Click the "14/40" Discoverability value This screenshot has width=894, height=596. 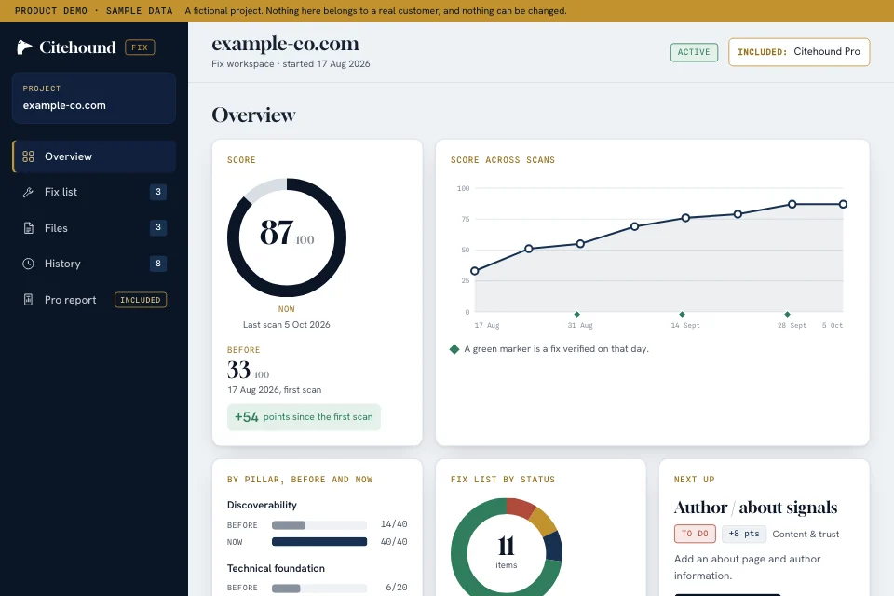tap(394, 524)
